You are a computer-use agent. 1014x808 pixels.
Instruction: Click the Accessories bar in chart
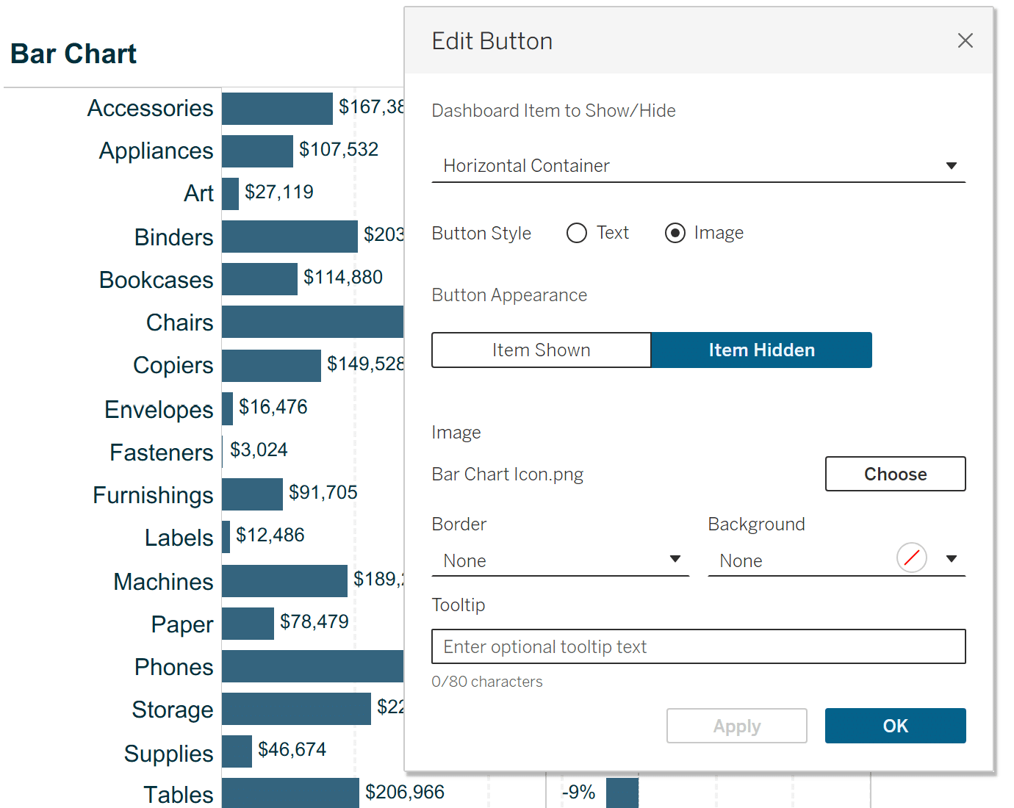[x=277, y=109]
